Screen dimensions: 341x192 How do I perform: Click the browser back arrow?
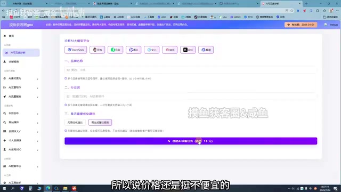click(4, 11)
